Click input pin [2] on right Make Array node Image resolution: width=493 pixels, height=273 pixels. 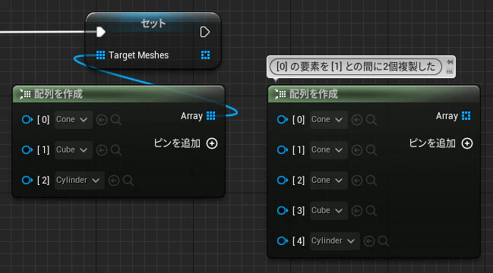tap(283, 180)
